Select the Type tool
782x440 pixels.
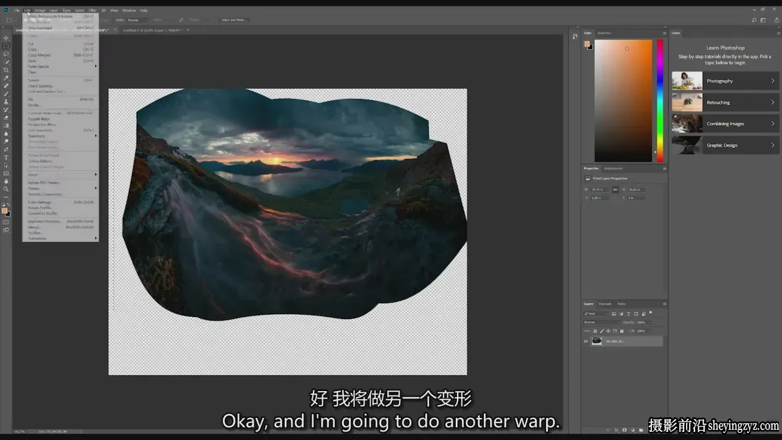[x=6, y=158]
